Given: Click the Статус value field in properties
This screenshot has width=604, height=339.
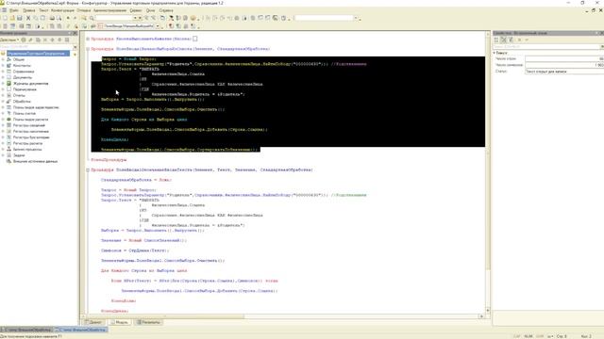Looking at the screenshot, I should click(564, 72).
